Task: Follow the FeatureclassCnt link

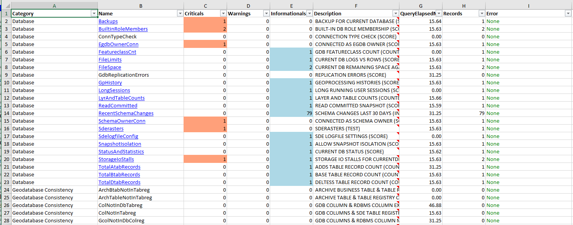Action: pyautogui.click(x=117, y=52)
